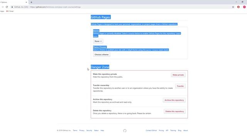This screenshot has height=139, width=247.
Task: Click the GitHub logo in the footer
Action: coord(125,131)
